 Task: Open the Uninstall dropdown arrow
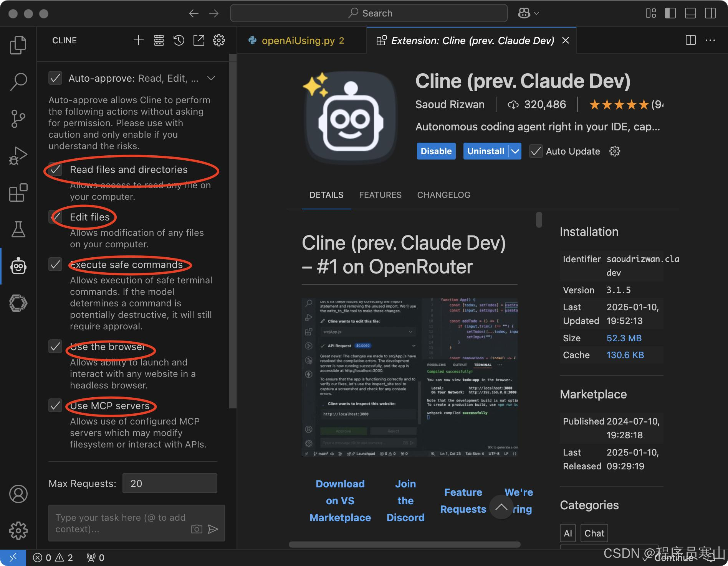pyautogui.click(x=515, y=151)
